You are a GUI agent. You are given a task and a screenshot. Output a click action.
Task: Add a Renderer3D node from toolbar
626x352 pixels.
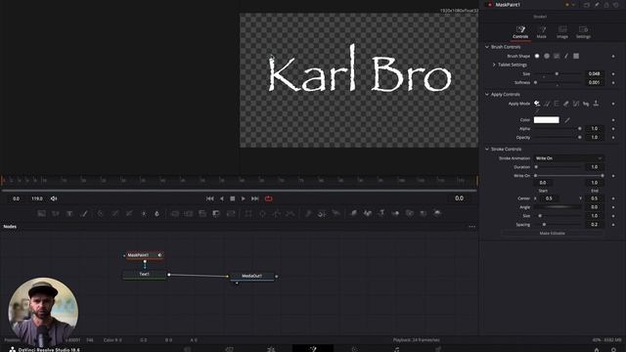point(437,213)
